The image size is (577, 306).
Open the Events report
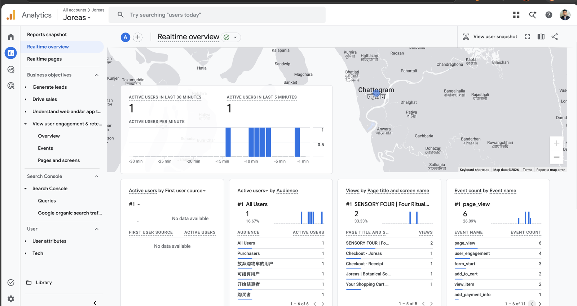coord(45,148)
